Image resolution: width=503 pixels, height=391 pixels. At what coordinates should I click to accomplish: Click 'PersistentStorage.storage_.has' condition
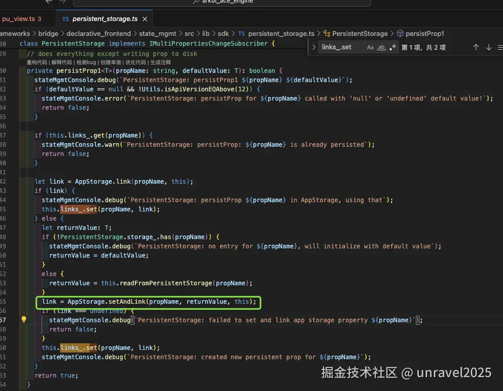[115, 237]
